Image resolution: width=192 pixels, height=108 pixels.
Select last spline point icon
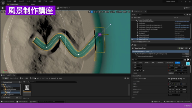184,79
